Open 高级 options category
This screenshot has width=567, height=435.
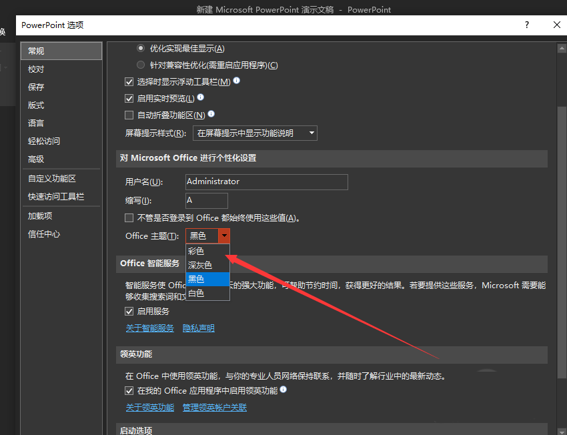pyautogui.click(x=61, y=159)
